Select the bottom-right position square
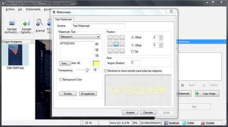 pos(122,51)
